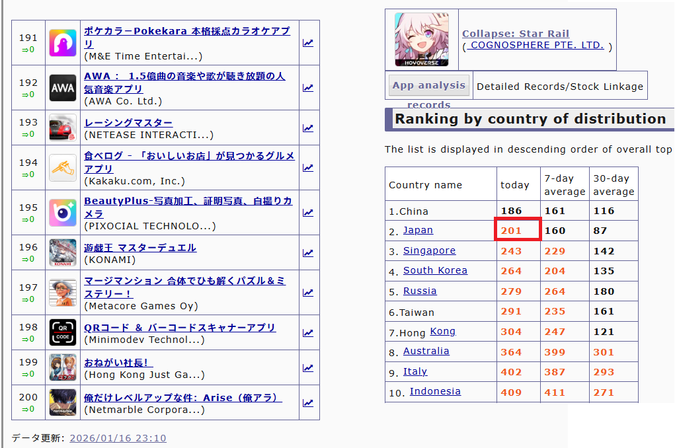The width and height of the screenshot is (675, 448).
Task: Open the Australia country link
Action: click(426, 351)
